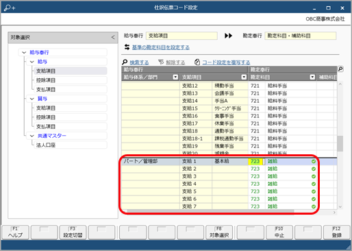This screenshot has width=352, height=251.
Task: Select 控除項目 under 賞与 in tree
Action: coord(71,117)
